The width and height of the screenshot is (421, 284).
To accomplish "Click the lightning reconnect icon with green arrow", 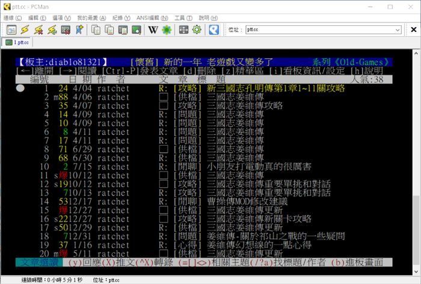I will coord(52,30).
